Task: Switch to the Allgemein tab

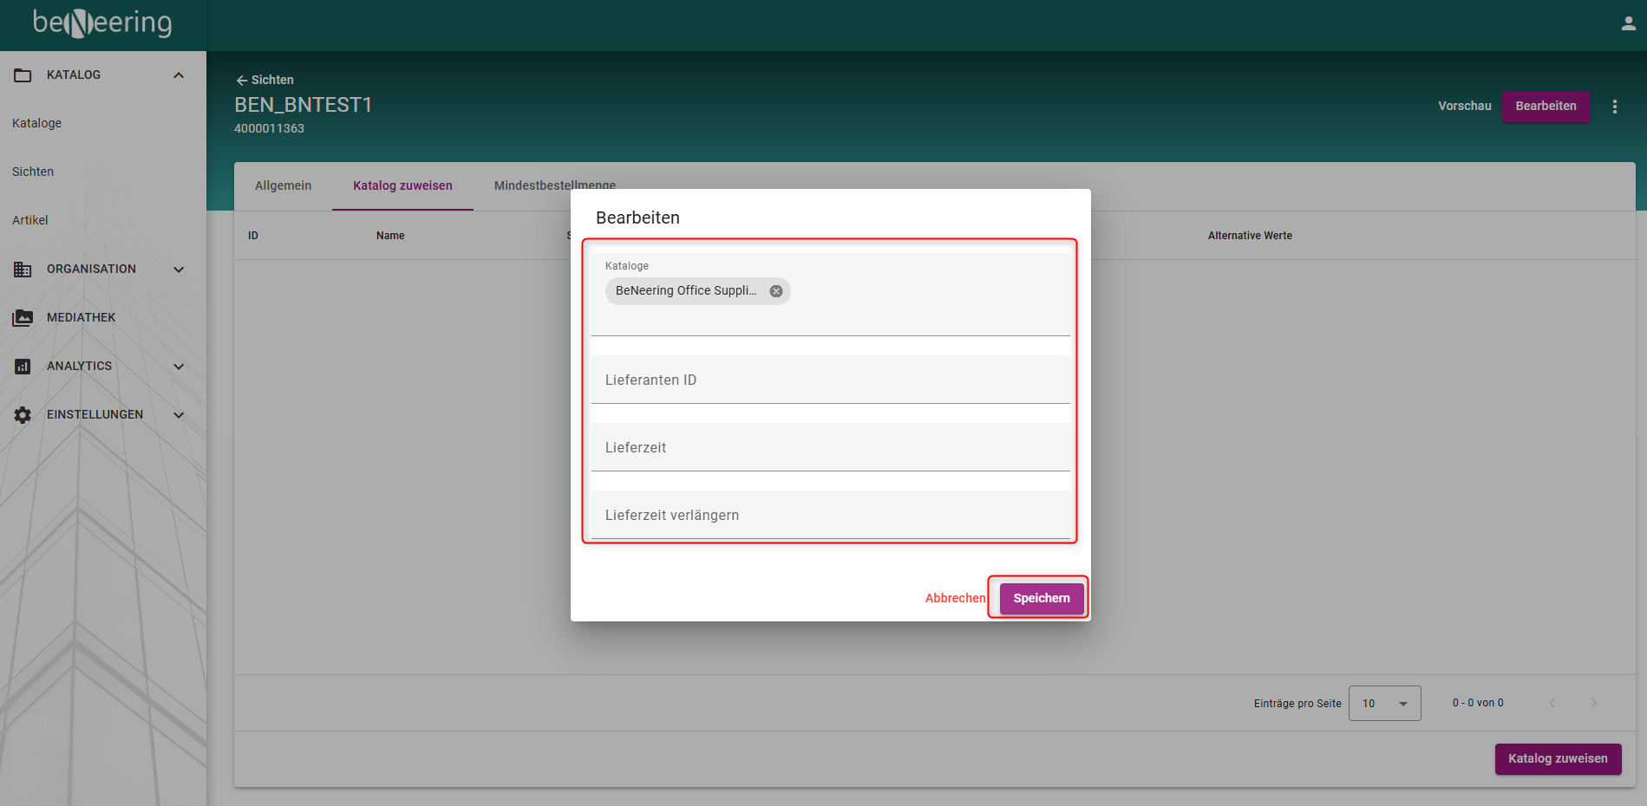Action: point(283,185)
